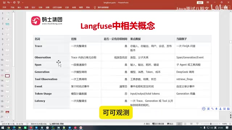Switch to the 视图 ribbon tab
Screen dimensions: 232x130
point(81,7)
